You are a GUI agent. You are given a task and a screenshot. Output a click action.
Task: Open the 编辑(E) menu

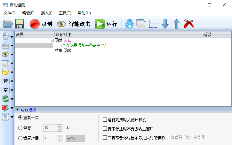click(x=28, y=13)
